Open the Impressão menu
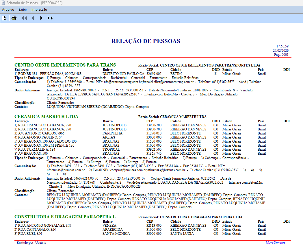Viewport: 303px width, 251px height. pyautogui.click(x=39, y=10)
